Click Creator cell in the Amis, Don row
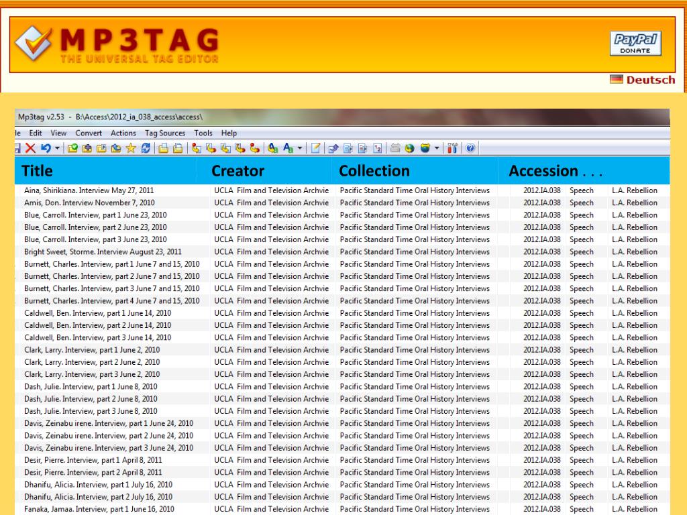The image size is (687, 515). tap(271, 203)
